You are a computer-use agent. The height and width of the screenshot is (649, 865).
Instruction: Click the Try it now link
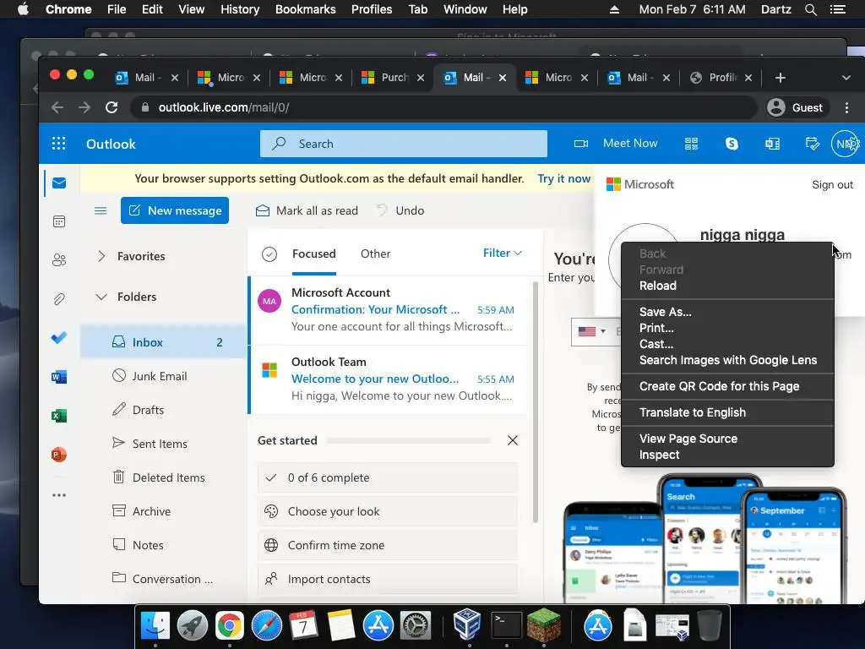click(563, 178)
